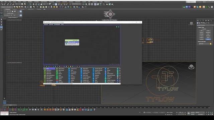Click the object color swatch
Viewport: 214px width, 120px height.
(211, 44)
